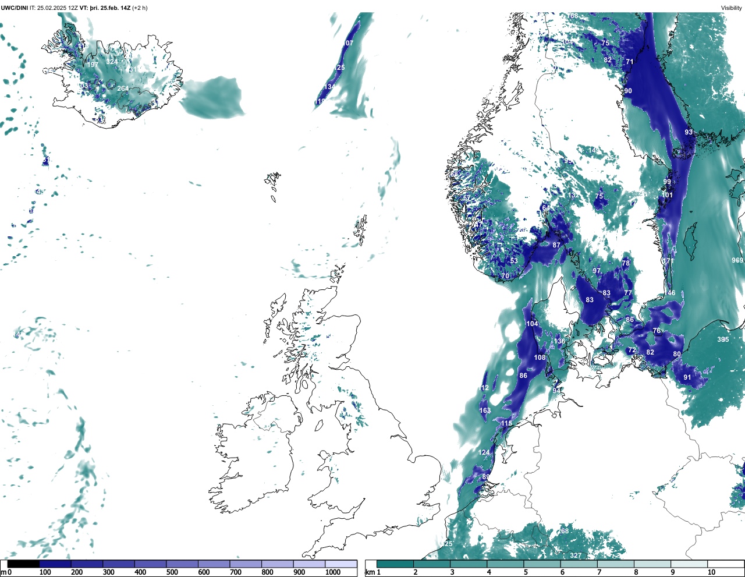Click the 5–6 km legend swatch

pyautogui.click(x=542, y=564)
